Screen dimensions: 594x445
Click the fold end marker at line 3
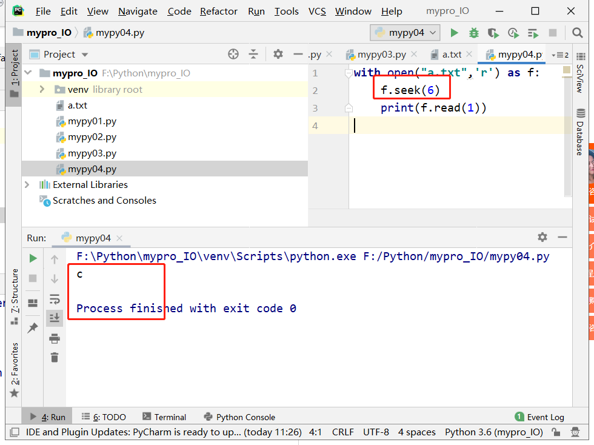(349, 109)
